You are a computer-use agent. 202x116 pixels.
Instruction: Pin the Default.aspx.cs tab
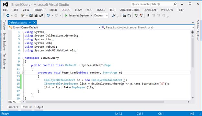click(30, 23)
